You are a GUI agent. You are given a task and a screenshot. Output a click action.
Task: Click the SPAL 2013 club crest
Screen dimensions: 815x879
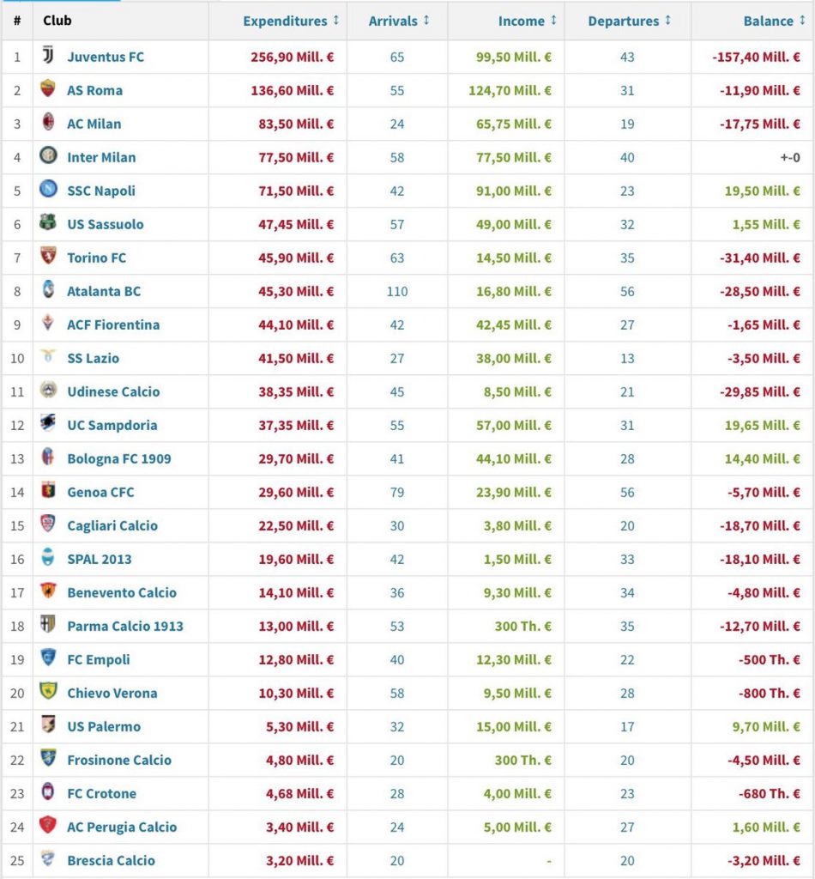click(48, 557)
